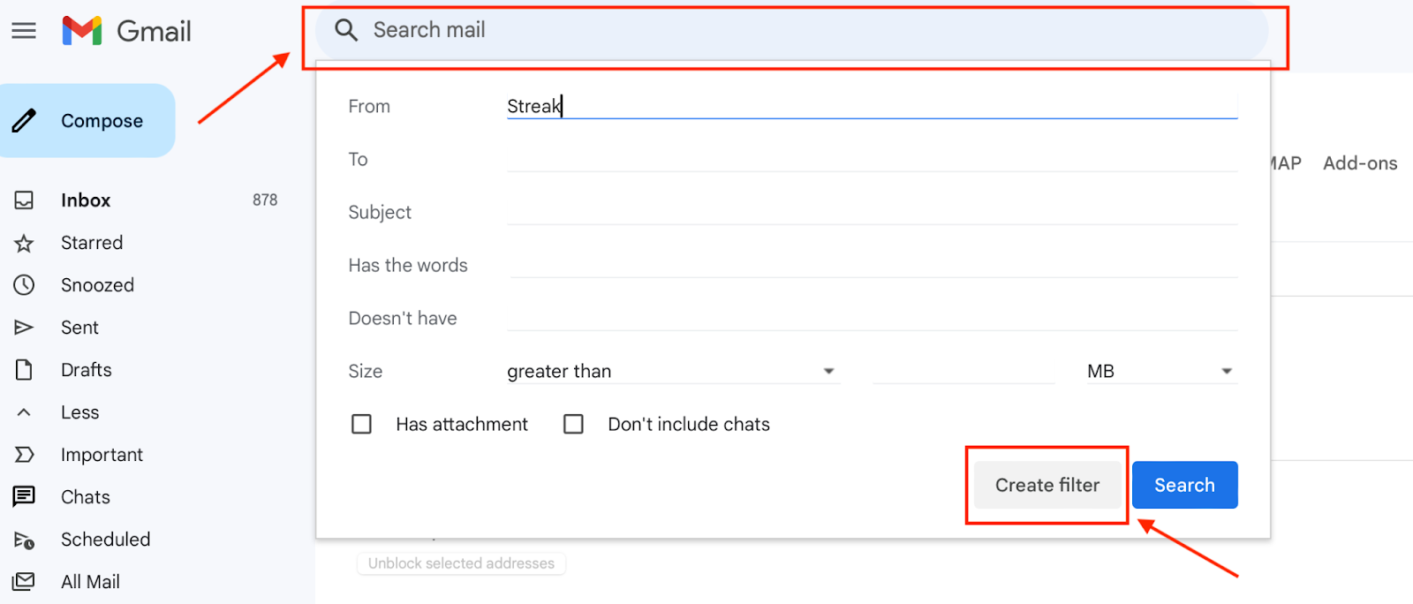Click the Subject input field
This screenshot has width=1413, height=604.
coord(872,212)
